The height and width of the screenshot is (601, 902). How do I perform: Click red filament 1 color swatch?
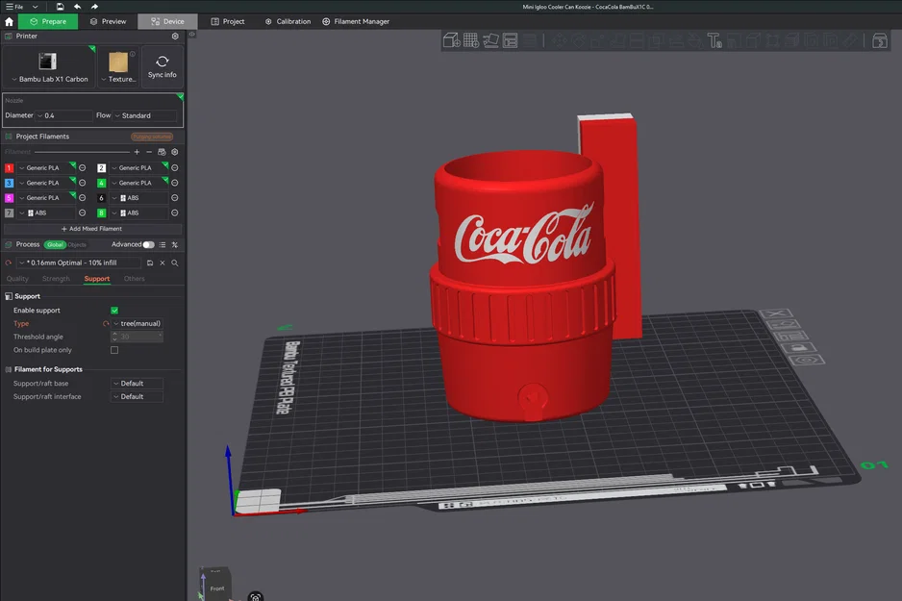tap(9, 168)
